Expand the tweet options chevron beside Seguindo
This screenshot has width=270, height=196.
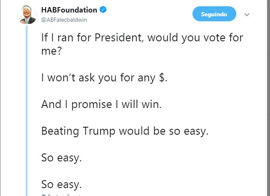click(x=247, y=15)
